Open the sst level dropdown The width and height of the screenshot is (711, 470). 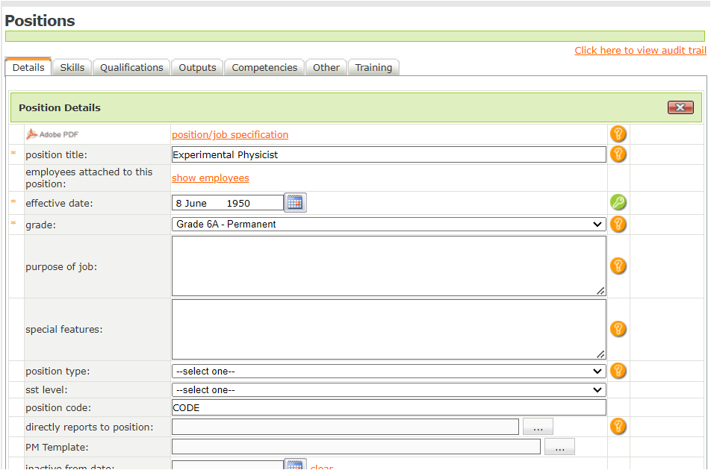pyautogui.click(x=388, y=390)
